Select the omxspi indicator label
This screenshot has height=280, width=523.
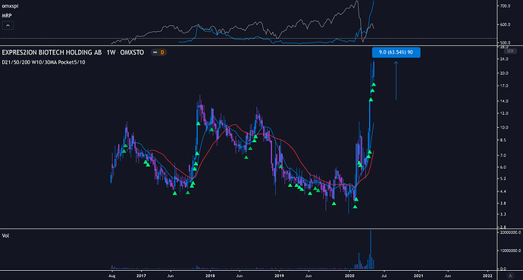point(11,6)
